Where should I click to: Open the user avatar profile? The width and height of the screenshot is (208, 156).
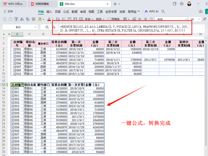[189, 4]
